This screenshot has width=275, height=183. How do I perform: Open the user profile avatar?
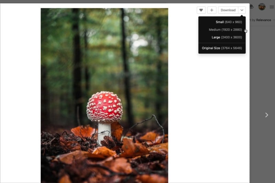[262, 7]
